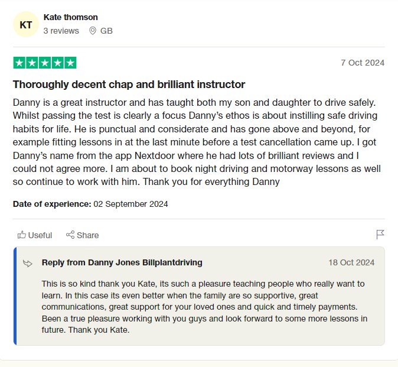Click the reply text starting "This is so kind"
This screenshot has width=398, height=367.
click(x=204, y=307)
